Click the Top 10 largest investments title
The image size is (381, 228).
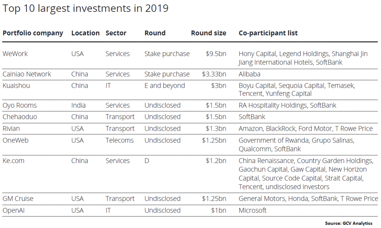click(x=86, y=9)
